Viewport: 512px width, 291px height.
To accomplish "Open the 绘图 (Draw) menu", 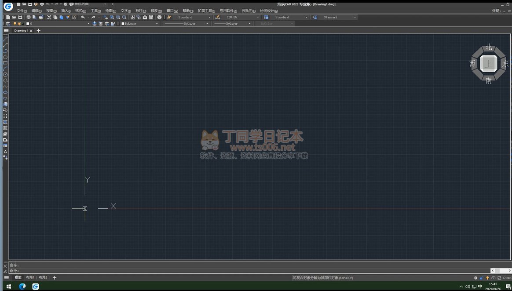I will pyautogui.click(x=110, y=11).
